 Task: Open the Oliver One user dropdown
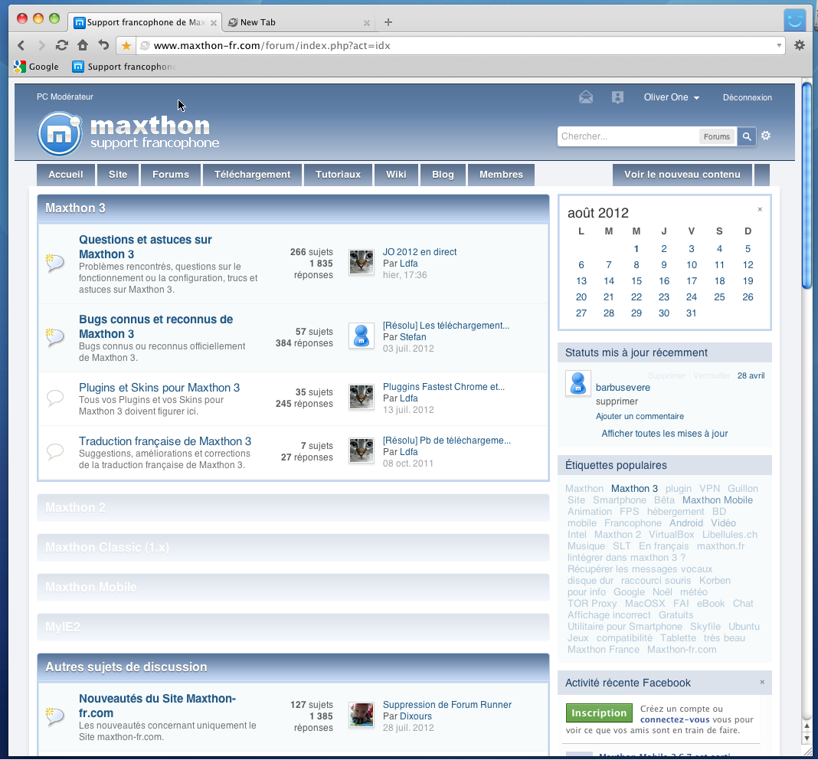(x=672, y=97)
